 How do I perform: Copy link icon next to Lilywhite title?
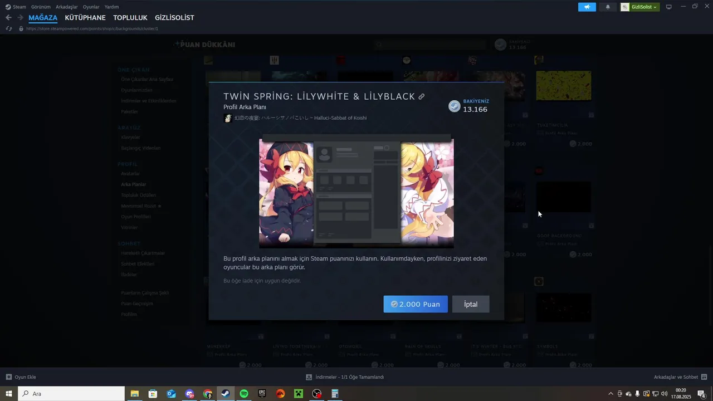422,97
